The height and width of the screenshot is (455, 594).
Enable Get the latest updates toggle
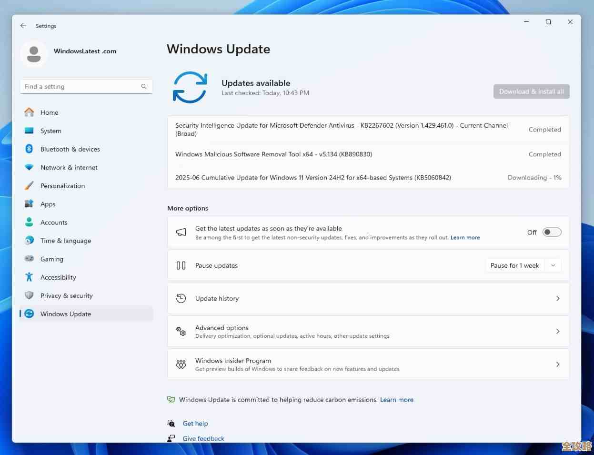click(552, 232)
